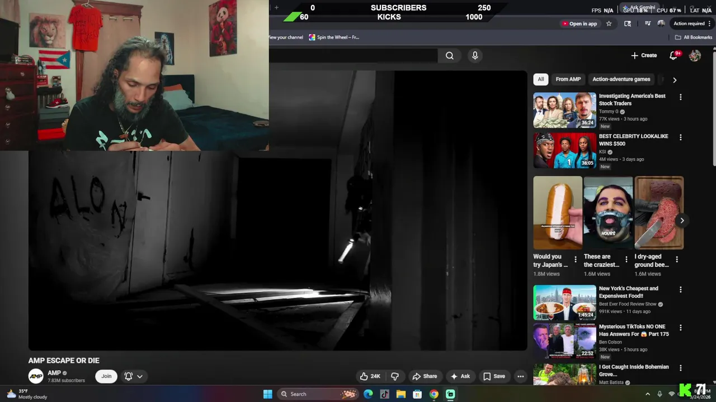Start voice search with the microphone icon
The width and height of the screenshot is (716, 402).
(x=475, y=56)
